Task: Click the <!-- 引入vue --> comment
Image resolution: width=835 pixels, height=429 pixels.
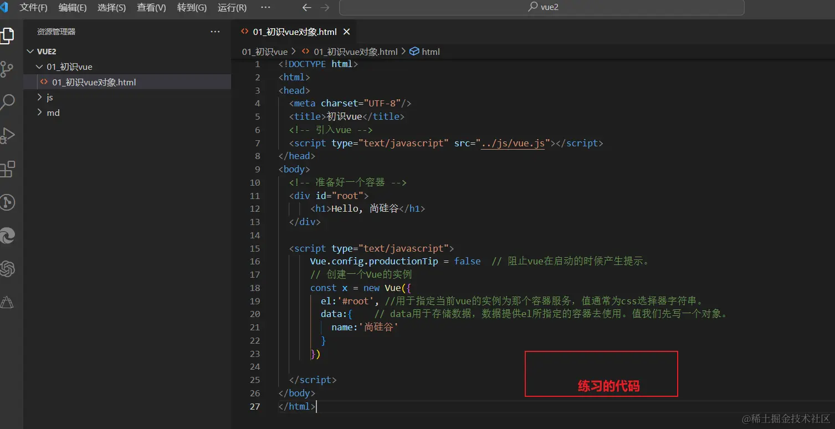Action: [330, 130]
